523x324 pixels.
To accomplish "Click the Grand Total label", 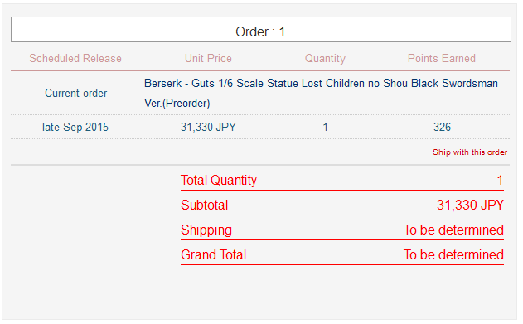I will pyautogui.click(x=214, y=255).
